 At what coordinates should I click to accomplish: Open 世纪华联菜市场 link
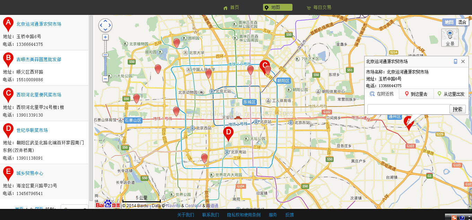point(32,130)
